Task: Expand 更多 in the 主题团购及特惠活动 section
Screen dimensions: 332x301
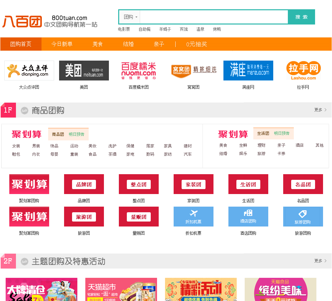Action: tap(320, 261)
